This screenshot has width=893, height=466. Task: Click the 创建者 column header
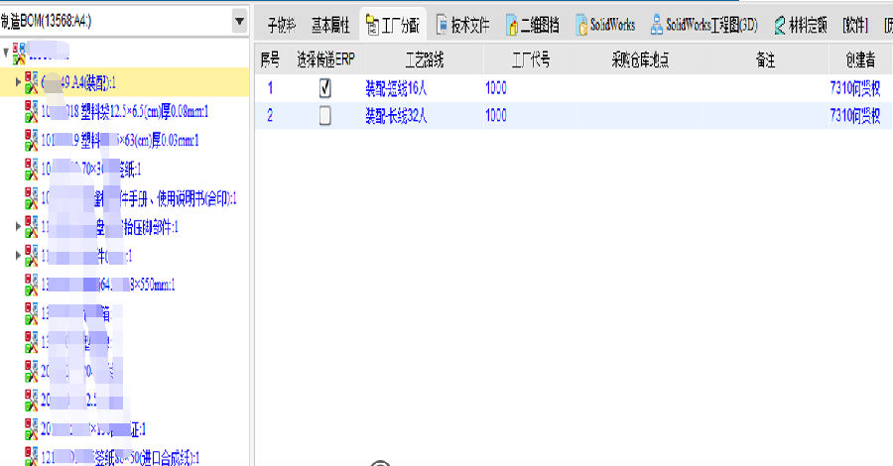pyautogui.click(x=860, y=59)
